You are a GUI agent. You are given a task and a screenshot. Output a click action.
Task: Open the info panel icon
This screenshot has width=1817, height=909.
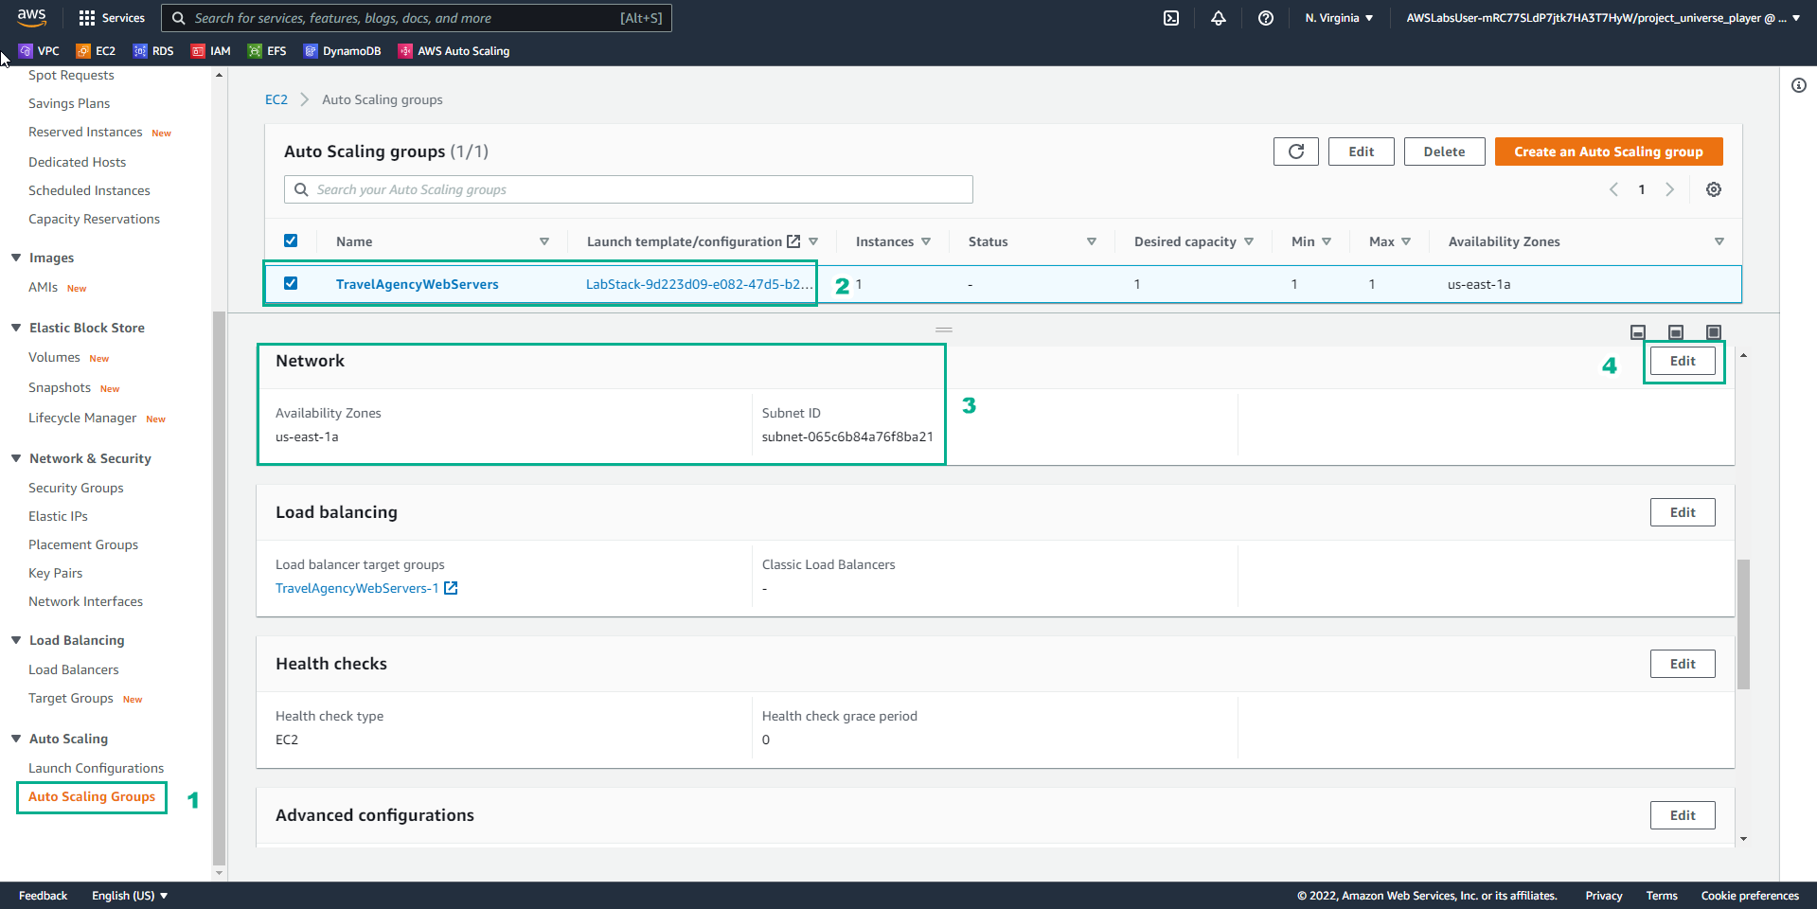click(1799, 85)
